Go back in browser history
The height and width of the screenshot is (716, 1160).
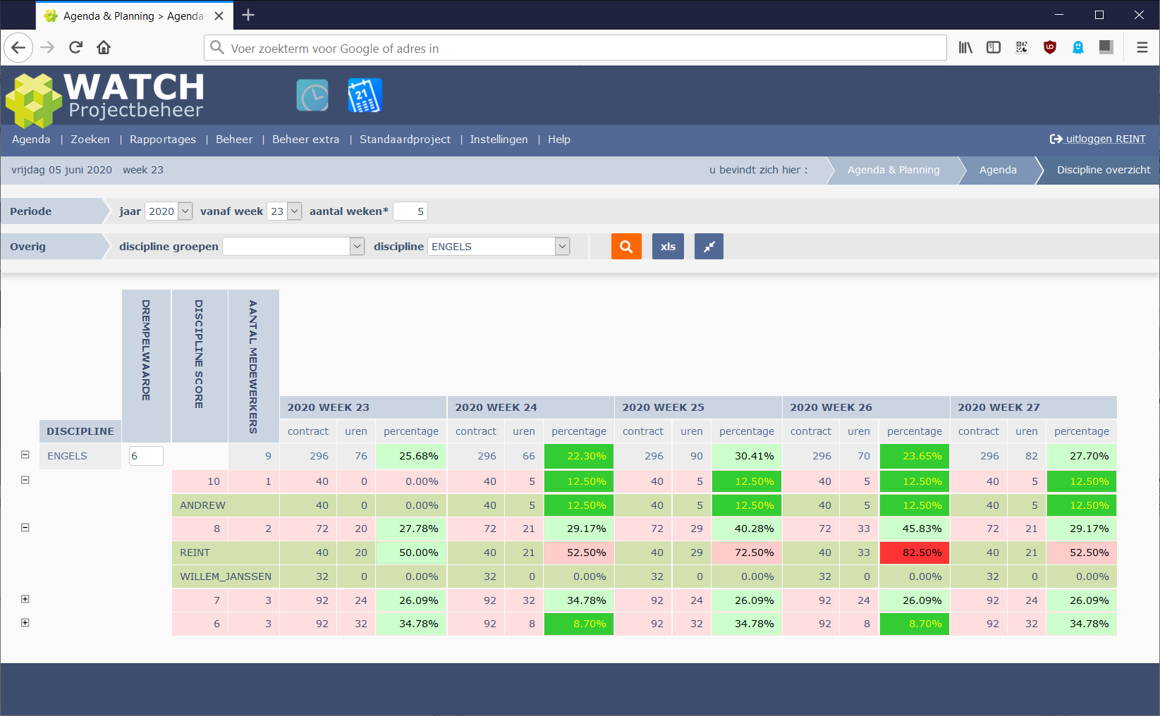[18, 48]
